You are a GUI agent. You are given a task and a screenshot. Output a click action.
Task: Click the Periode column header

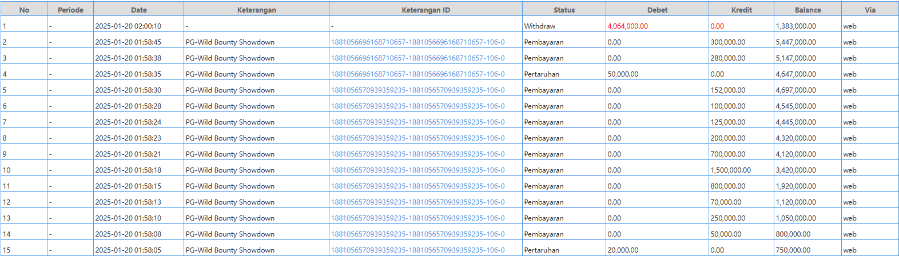(x=70, y=10)
